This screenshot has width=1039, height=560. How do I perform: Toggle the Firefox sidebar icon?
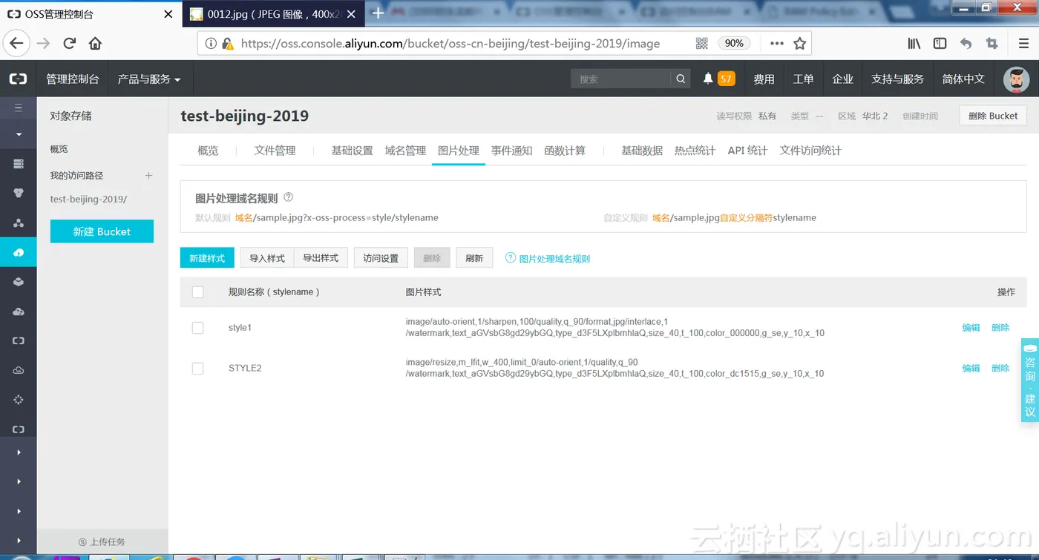(940, 44)
